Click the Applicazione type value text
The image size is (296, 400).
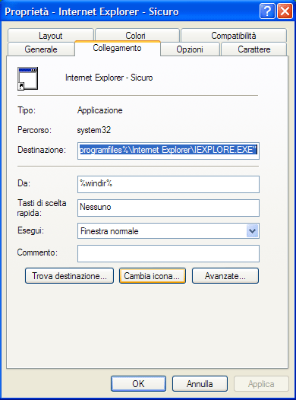99,110
